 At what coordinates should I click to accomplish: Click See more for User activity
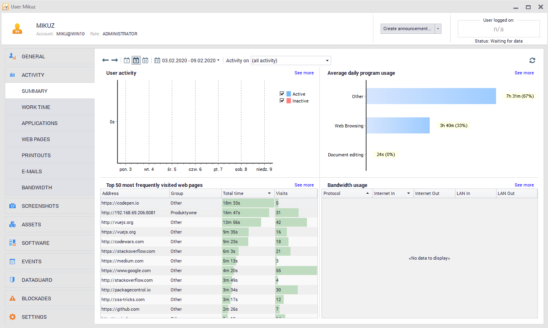point(304,73)
